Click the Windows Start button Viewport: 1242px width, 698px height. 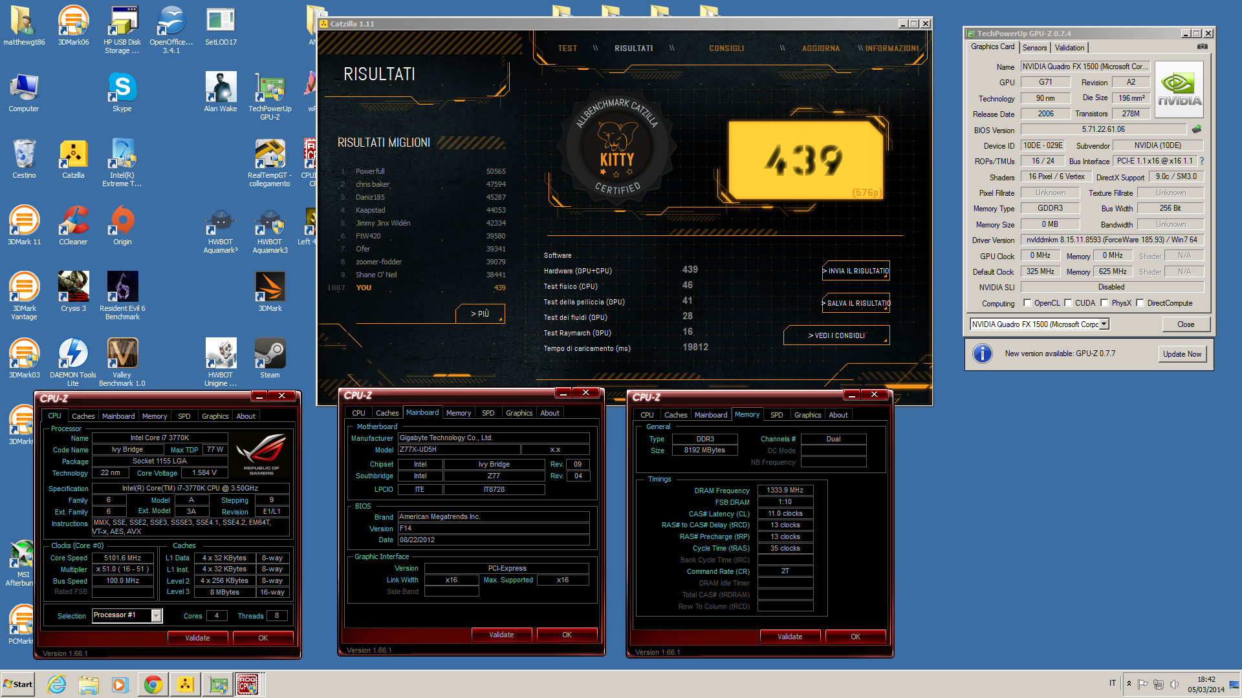click(x=18, y=684)
